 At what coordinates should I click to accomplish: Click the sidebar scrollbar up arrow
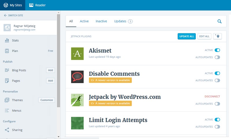click(59, 13)
